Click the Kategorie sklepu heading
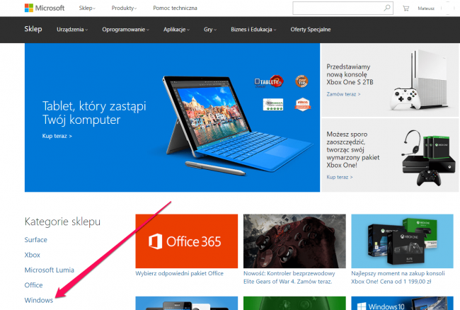 pyautogui.click(x=62, y=222)
